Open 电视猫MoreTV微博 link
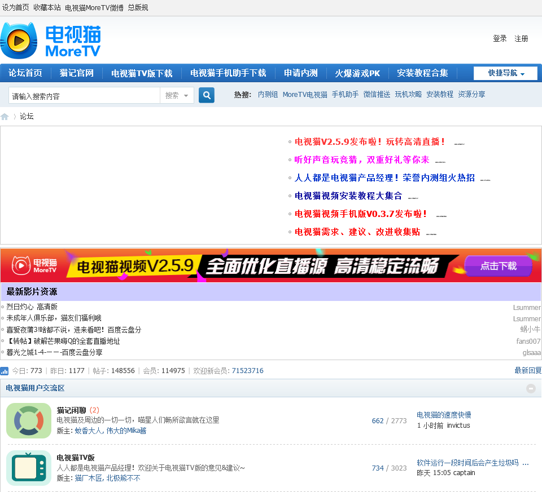Screen dimensions: 542x492 coord(94,7)
